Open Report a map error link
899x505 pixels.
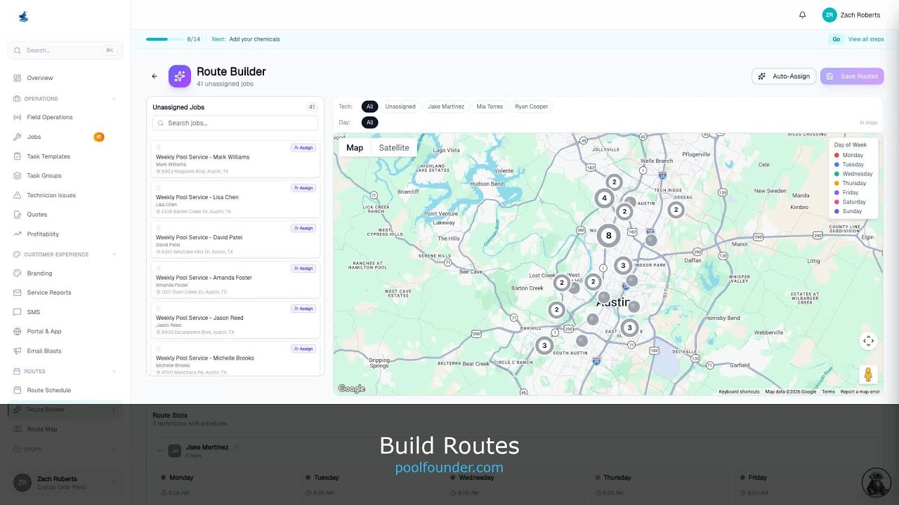pos(860,391)
